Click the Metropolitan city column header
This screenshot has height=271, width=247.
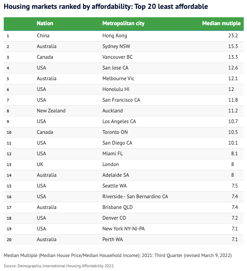pyautogui.click(x=123, y=23)
